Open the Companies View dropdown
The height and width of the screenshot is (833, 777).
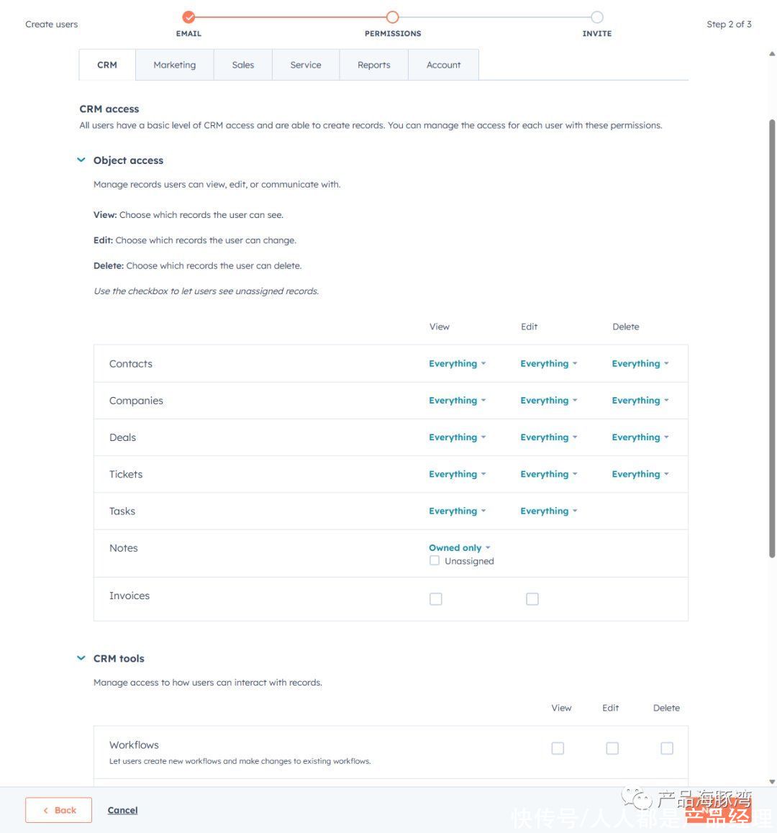click(457, 401)
